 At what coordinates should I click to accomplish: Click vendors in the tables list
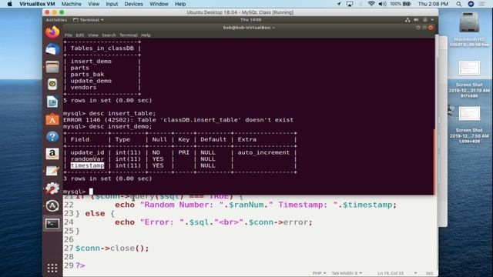83,87
